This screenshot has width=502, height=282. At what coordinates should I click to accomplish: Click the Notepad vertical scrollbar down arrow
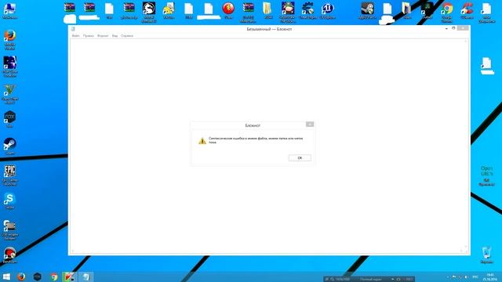click(x=465, y=247)
